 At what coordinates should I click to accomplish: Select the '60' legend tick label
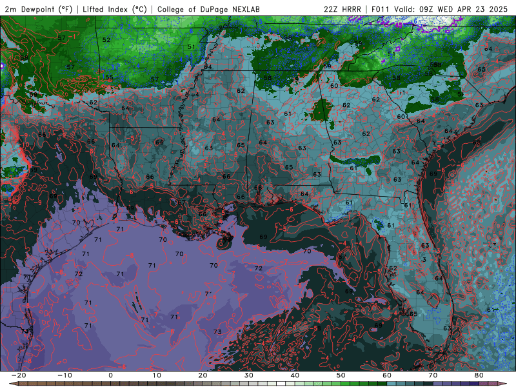(x=387, y=375)
